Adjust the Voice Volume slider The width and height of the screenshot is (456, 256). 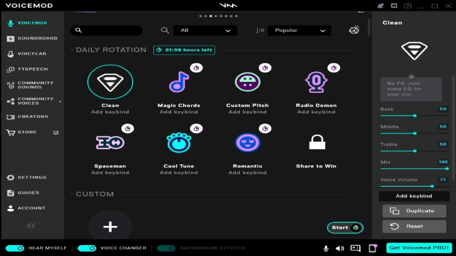coord(414,187)
